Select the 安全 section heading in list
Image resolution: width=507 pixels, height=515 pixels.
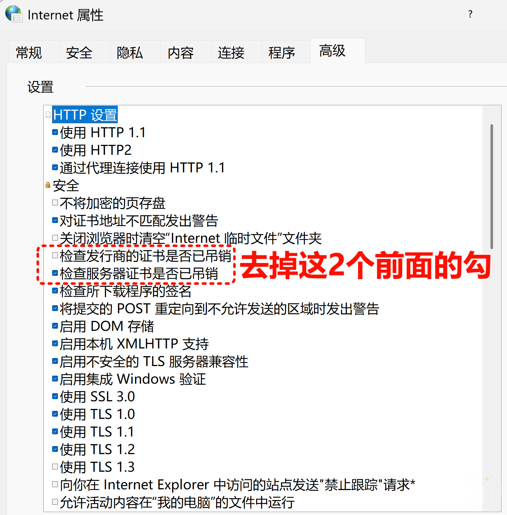[66, 186]
